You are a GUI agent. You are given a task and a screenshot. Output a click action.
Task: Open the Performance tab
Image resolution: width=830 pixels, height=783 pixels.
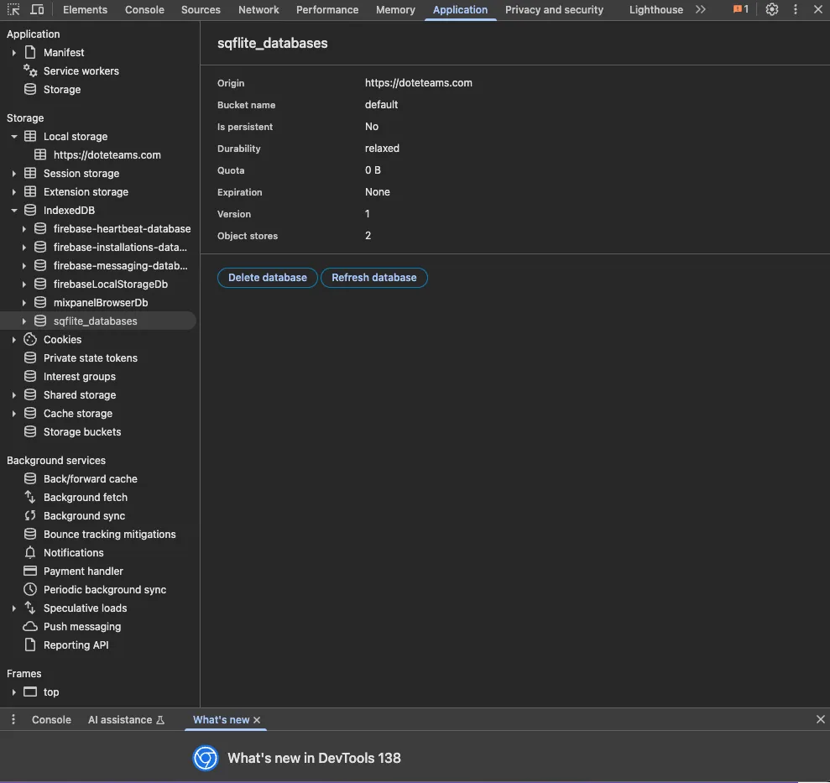pyautogui.click(x=327, y=9)
